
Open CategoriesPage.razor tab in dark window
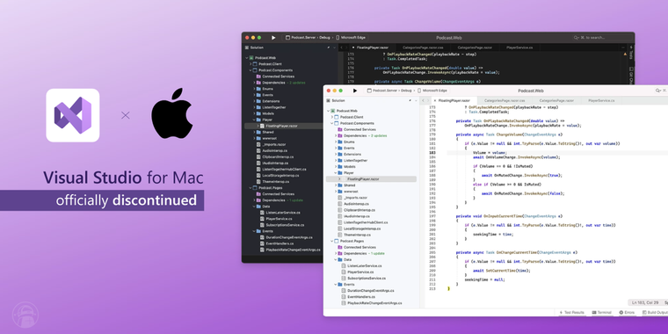click(475, 47)
